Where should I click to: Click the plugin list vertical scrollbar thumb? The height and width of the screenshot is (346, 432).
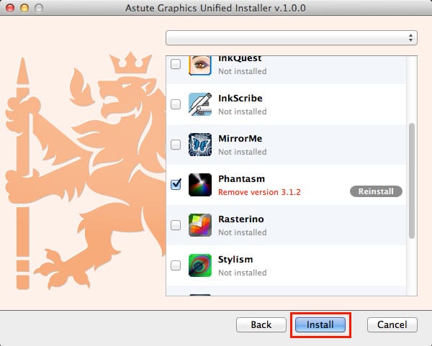pos(412,181)
